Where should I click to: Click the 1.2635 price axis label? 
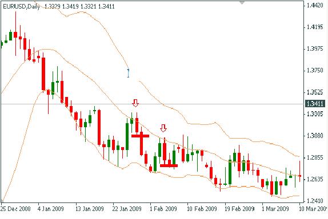(315, 179)
